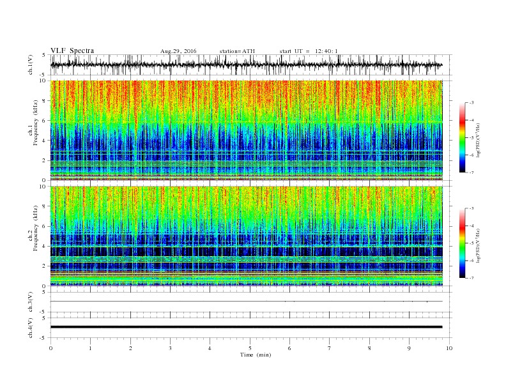Click time axis tick label "7"

pos(330,348)
